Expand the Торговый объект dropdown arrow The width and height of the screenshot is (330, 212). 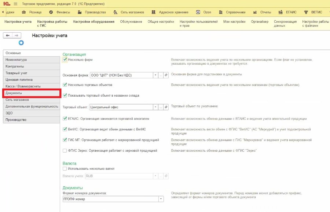(155, 107)
